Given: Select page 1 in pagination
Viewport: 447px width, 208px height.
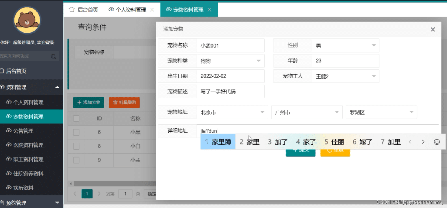Looking at the screenshot, I should 87,194.
